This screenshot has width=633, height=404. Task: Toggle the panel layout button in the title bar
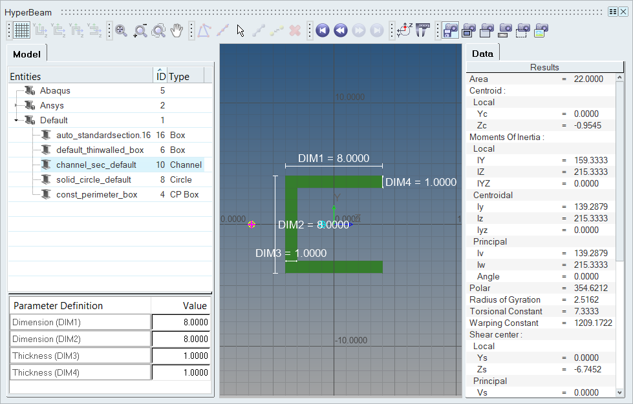pyautogui.click(x=613, y=12)
